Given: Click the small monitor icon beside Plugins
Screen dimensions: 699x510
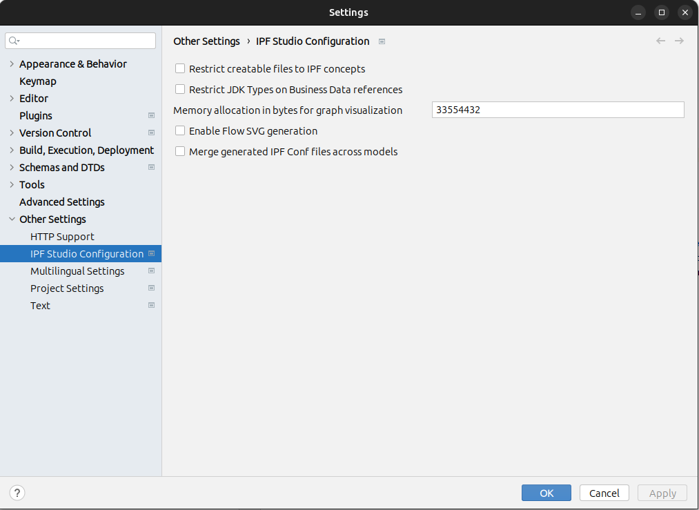Looking at the screenshot, I should [x=151, y=115].
